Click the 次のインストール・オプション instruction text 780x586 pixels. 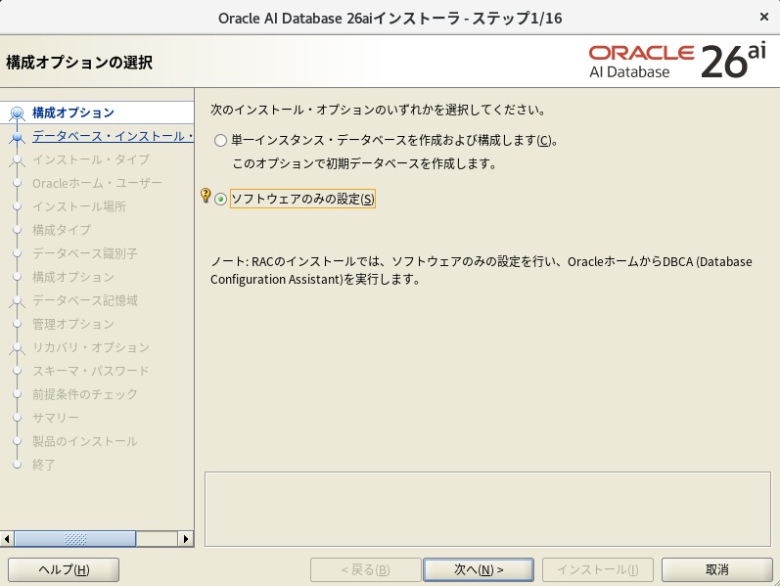tap(378, 110)
